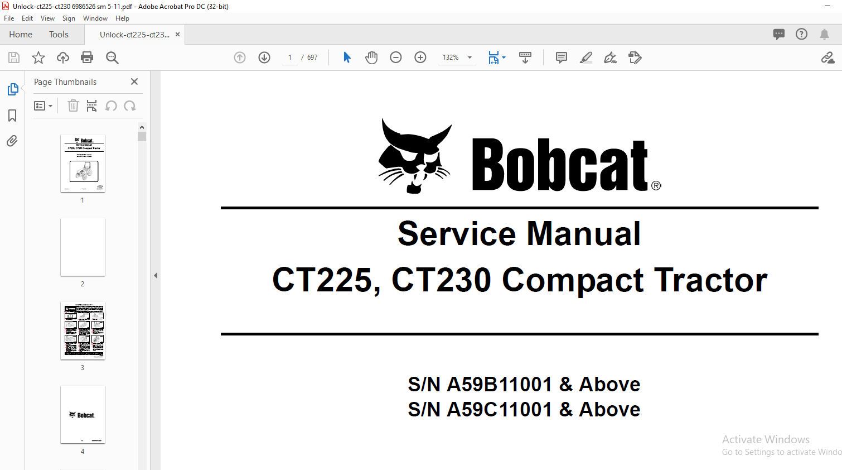Open thumbnail options dropdown menu
Viewport: 842px width, 470px height.
coord(43,105)
